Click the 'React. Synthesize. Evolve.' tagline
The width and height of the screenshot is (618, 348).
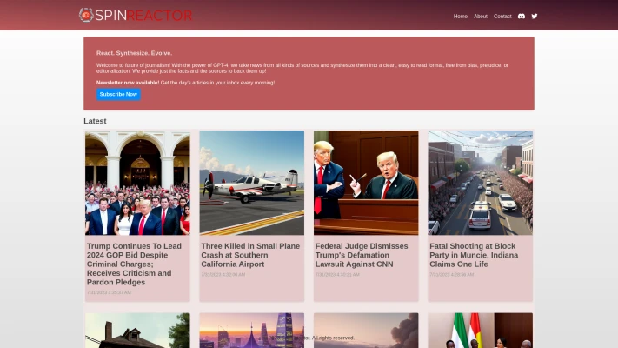click(134, 53)
